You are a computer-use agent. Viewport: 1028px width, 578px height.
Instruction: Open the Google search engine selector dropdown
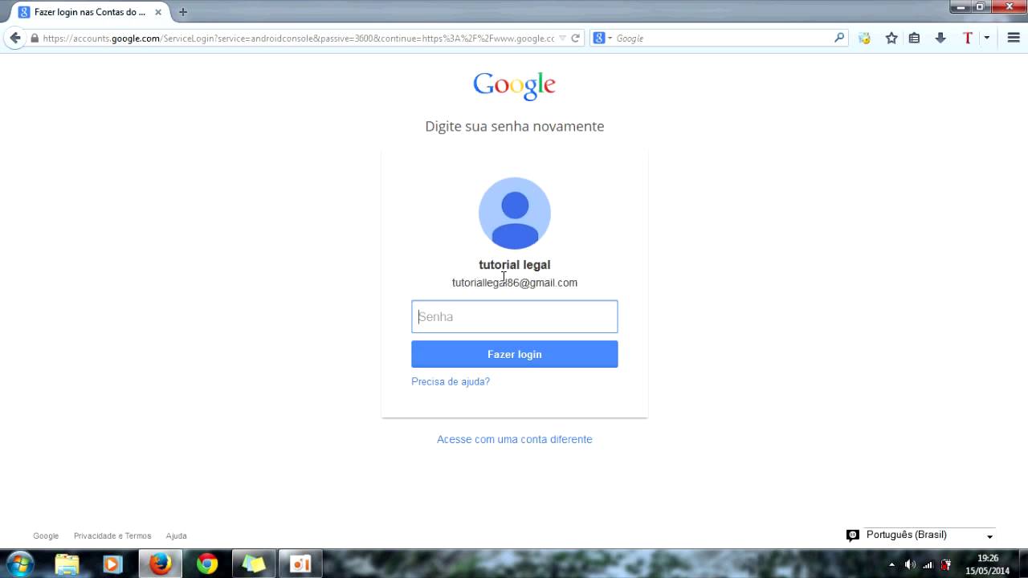(x=602, y=38)
